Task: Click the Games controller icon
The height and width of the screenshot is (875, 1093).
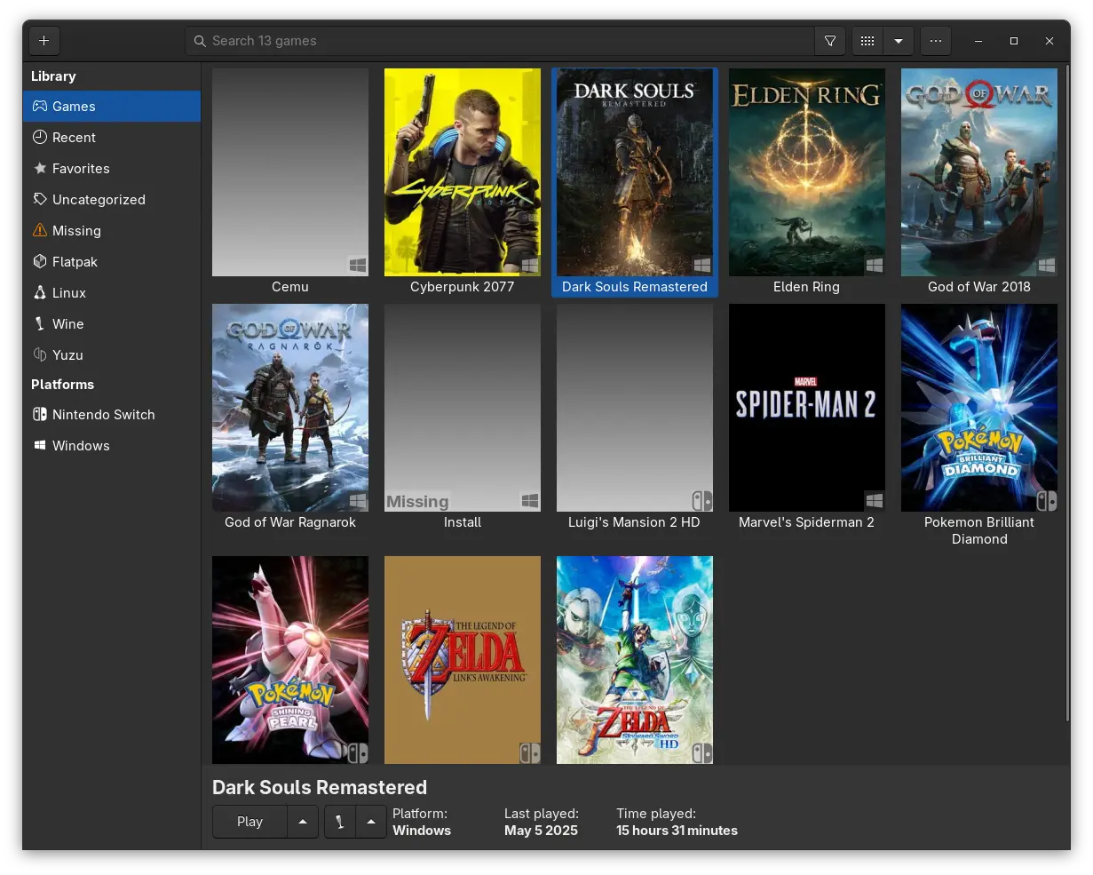Action: pos(40,107)
